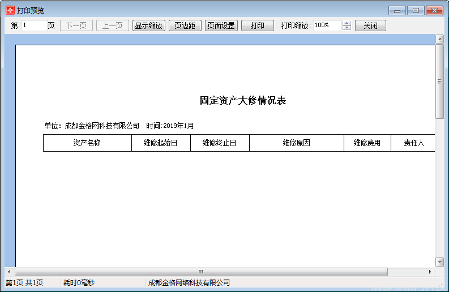The height and width of the screenshot is (292, 449).
Task: Click the red app icon in title bar
Action: 10,10
